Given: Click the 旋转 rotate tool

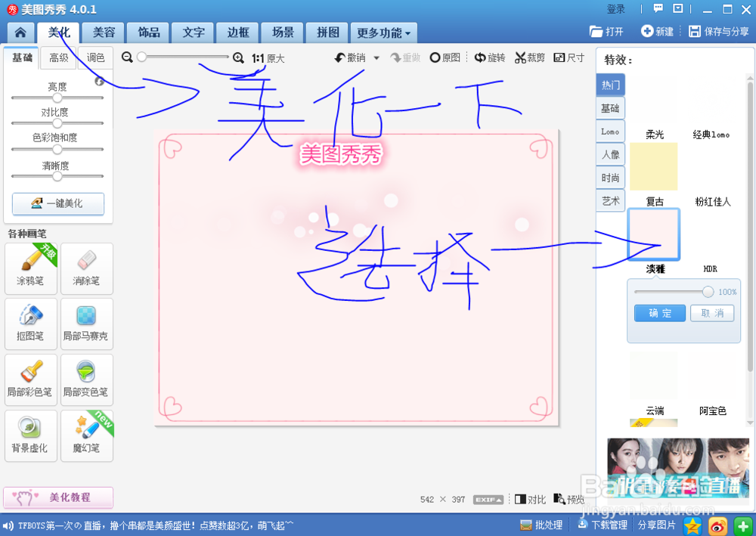Looking at the screenshot, I should click(x=489, y=58).
